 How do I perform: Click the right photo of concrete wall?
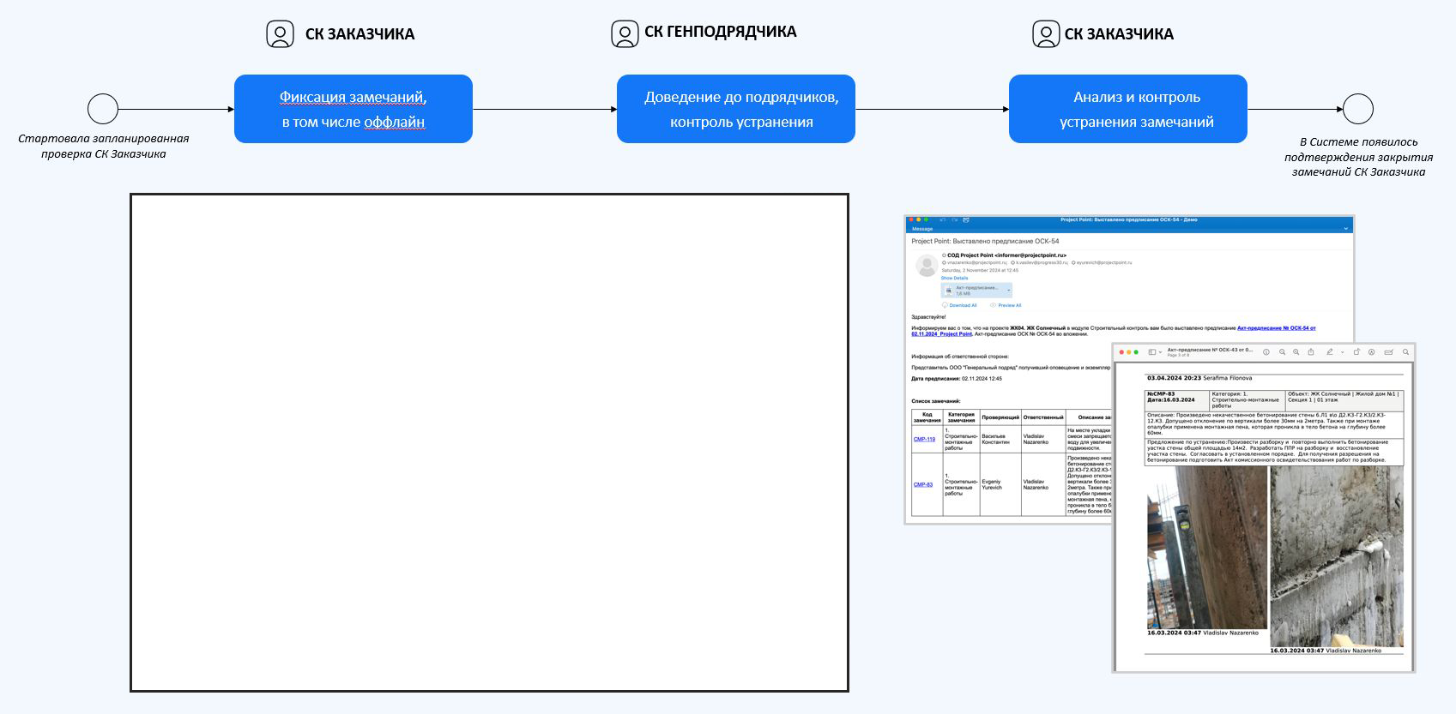pyautogui.click(x=1336, y=556)
